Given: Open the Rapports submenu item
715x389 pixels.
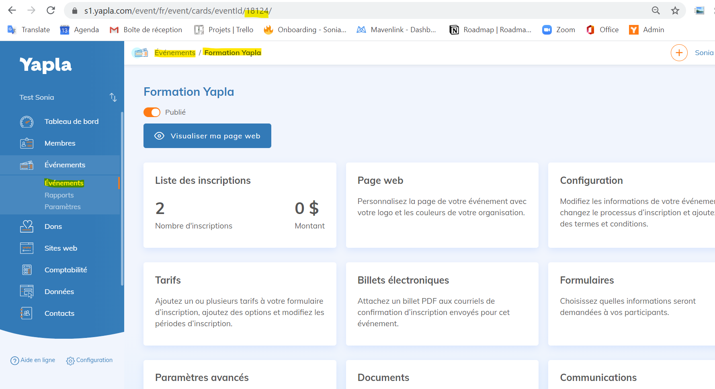Looking at the screenshot, I should tap(59, 195).
